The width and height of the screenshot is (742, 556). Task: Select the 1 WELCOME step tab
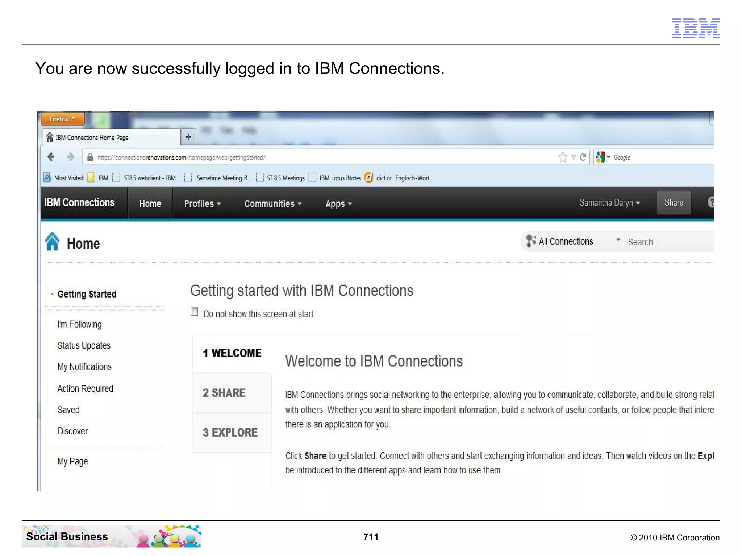tap(232, 353)
